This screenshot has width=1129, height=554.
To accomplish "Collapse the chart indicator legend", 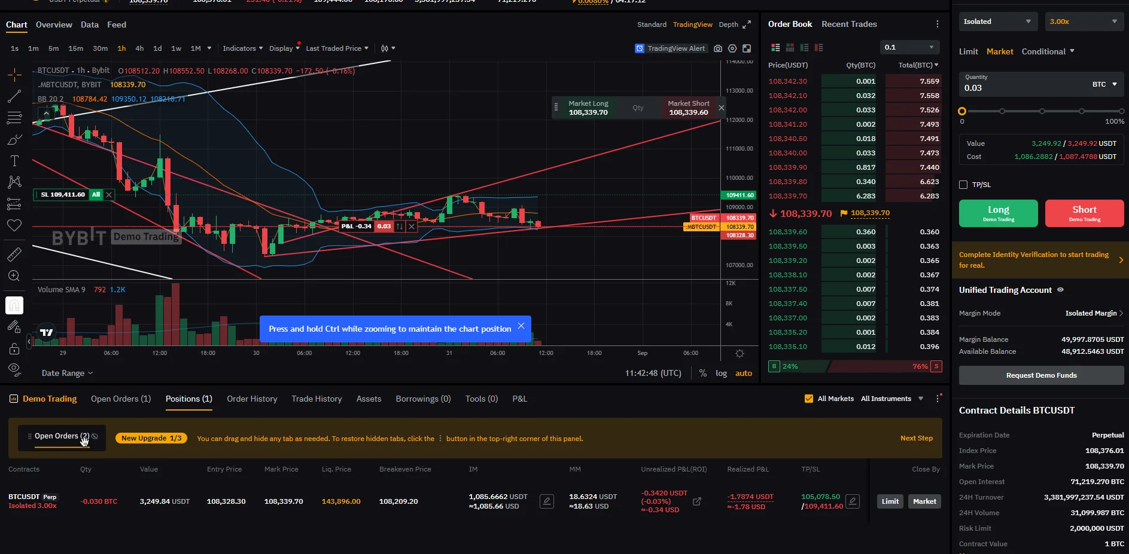I will [x=46, y=113].
